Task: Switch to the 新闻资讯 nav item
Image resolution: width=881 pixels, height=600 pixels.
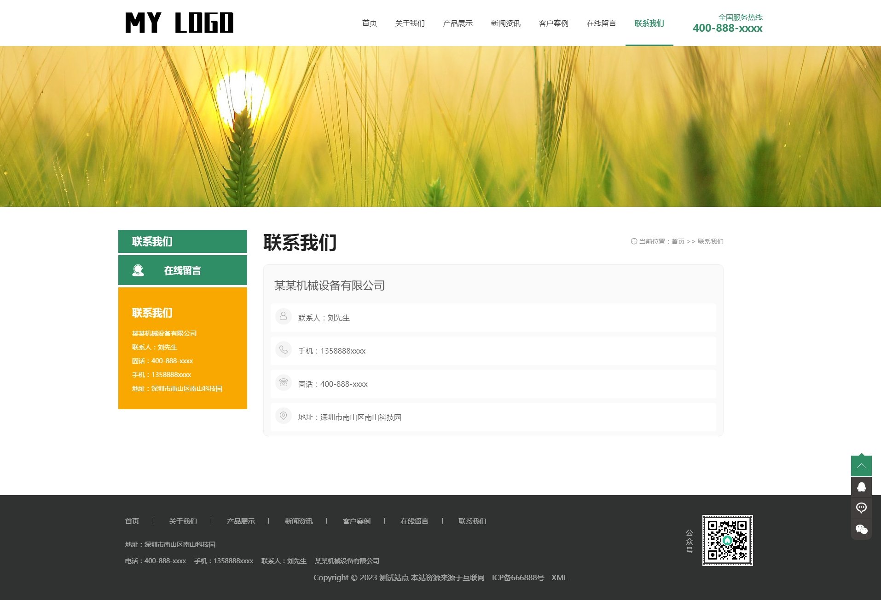Action: [505, 23]
